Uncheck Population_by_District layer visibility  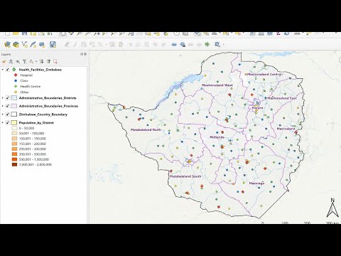point(8,123)
